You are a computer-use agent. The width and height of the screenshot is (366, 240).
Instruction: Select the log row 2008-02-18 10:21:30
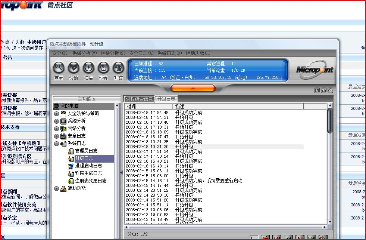pyautogui.click(x=214, y=147)
